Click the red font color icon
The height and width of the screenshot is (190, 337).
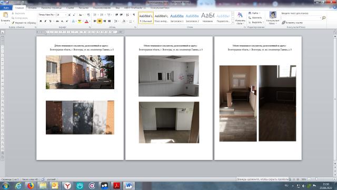[x=86, y=21]
